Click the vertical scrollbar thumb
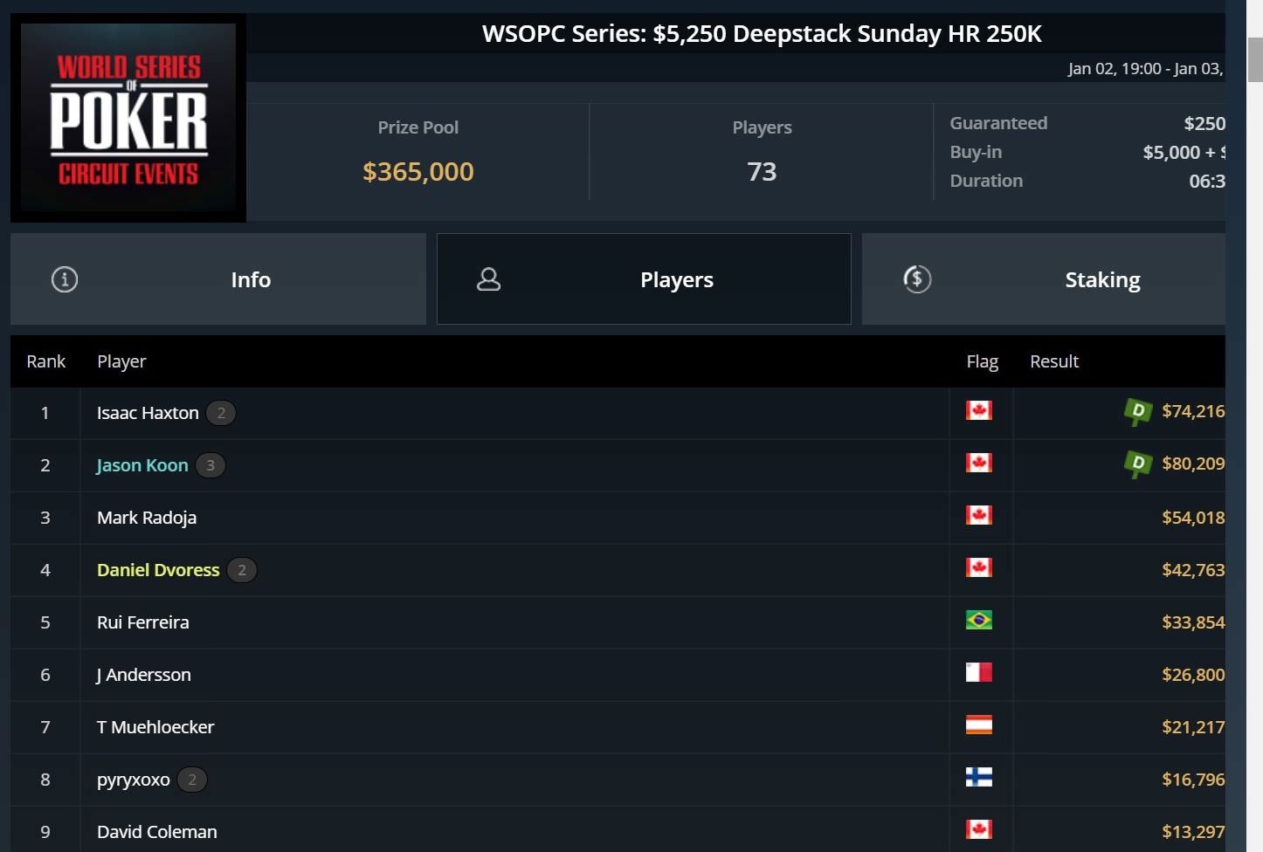 (1255, 59)
